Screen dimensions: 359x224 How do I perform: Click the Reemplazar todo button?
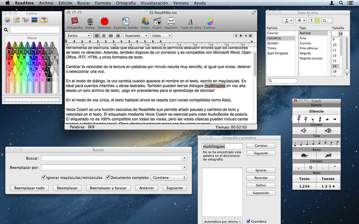coord(30,188)
